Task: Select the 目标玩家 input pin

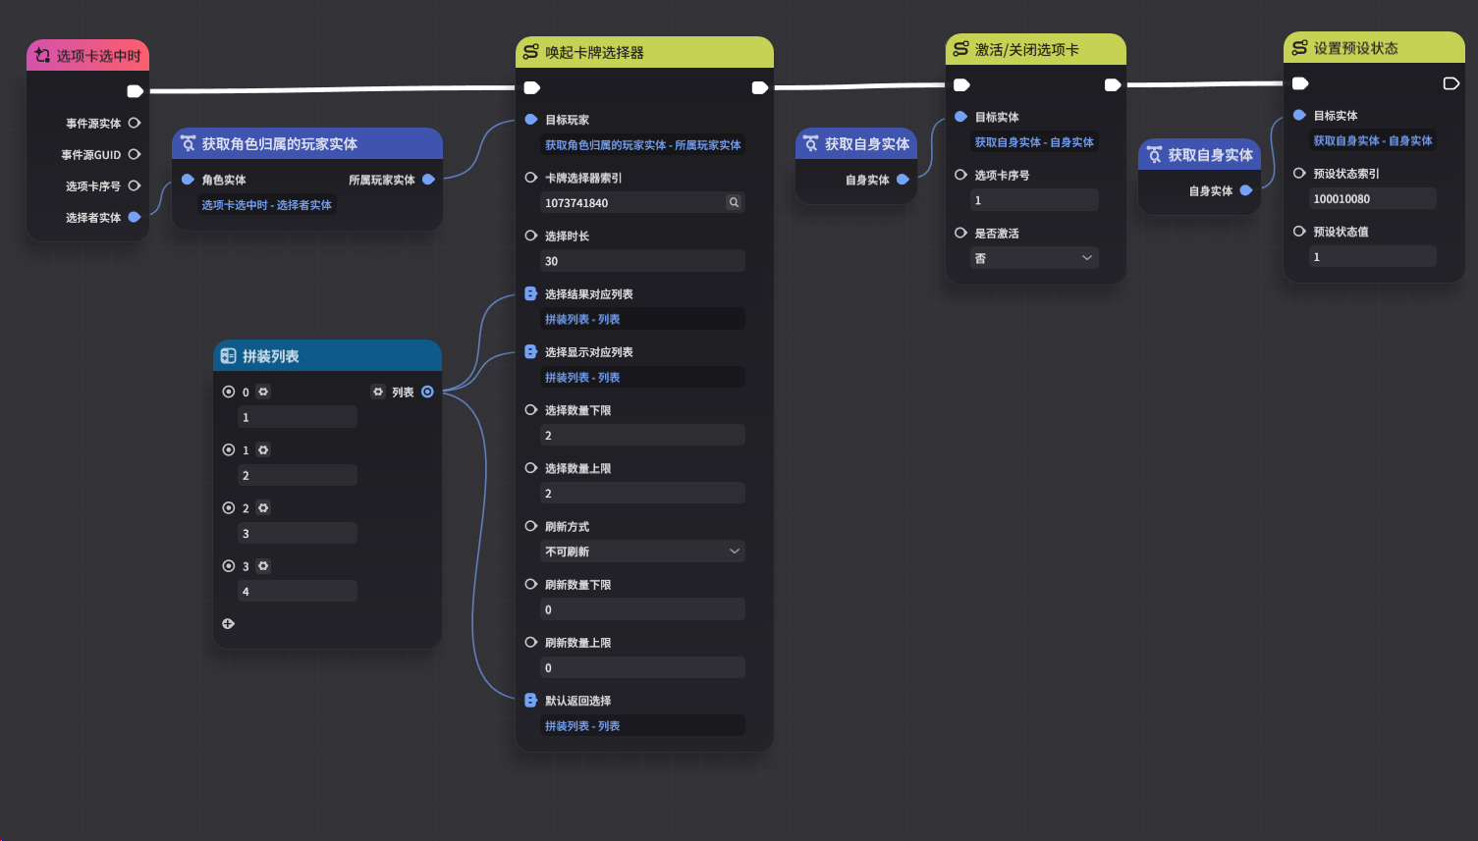Action: 531,120
